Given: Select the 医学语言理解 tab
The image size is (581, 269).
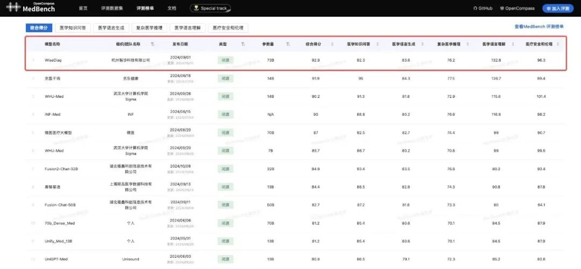Looking at the screenshot, I should coord(188,28).
